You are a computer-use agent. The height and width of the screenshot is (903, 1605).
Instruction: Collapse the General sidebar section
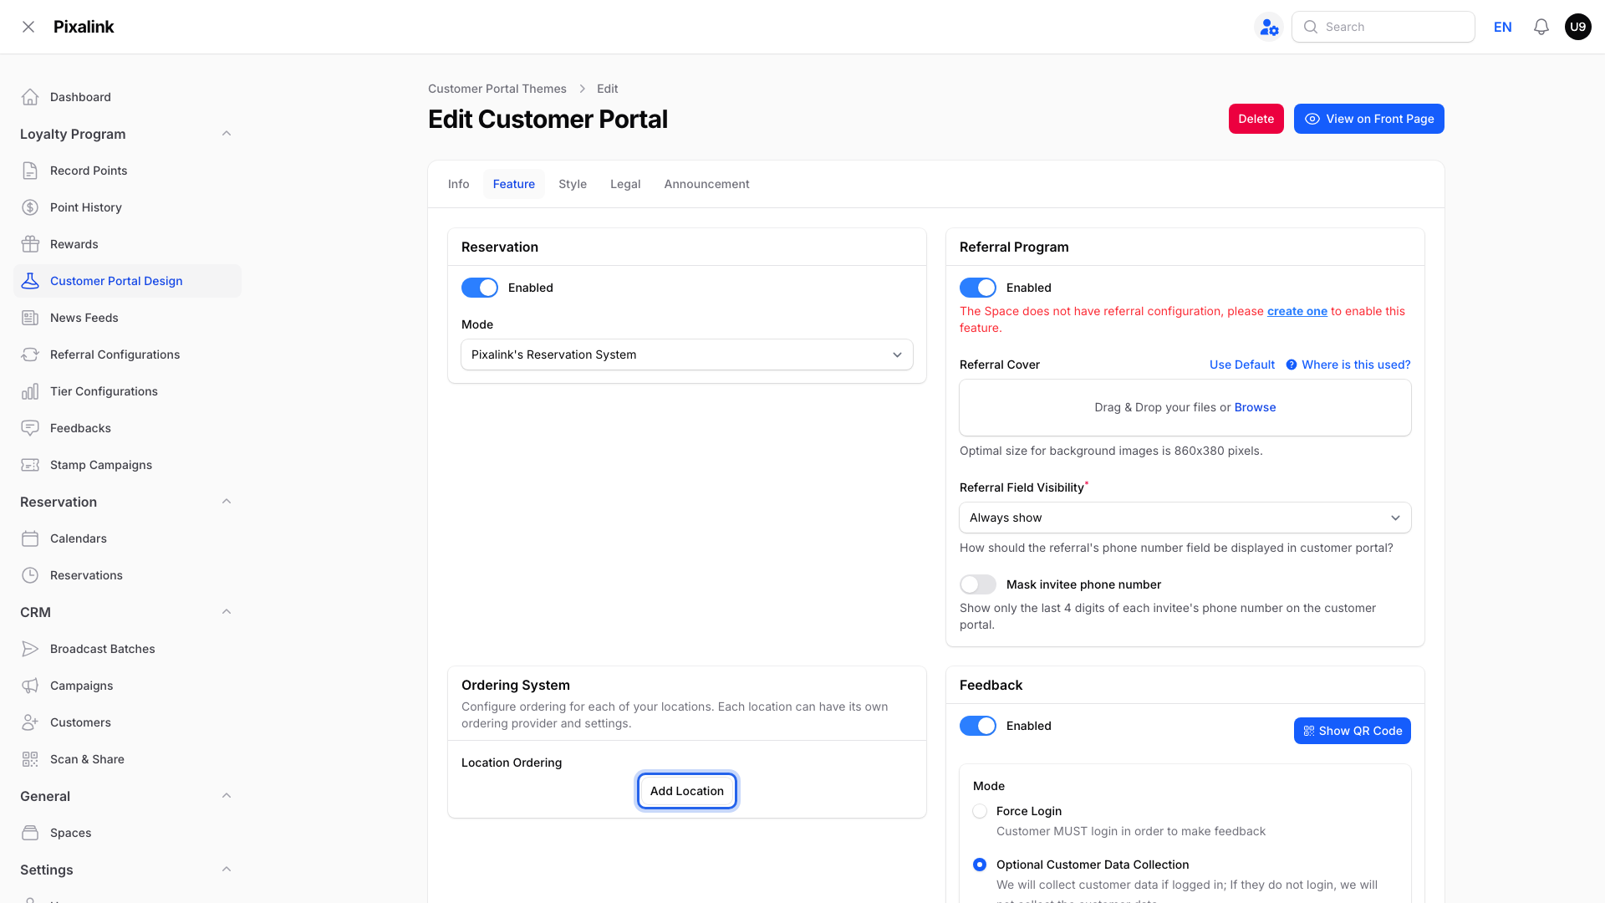227,796
